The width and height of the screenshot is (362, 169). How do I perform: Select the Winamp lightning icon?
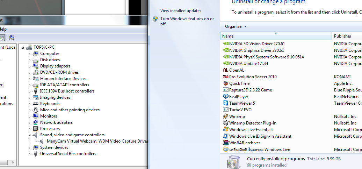click(226, 116)
